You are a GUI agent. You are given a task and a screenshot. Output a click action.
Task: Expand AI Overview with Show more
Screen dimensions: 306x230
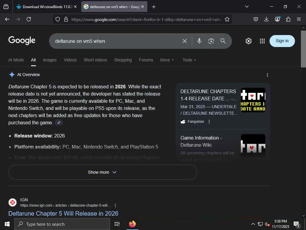(x=103, y=172)
